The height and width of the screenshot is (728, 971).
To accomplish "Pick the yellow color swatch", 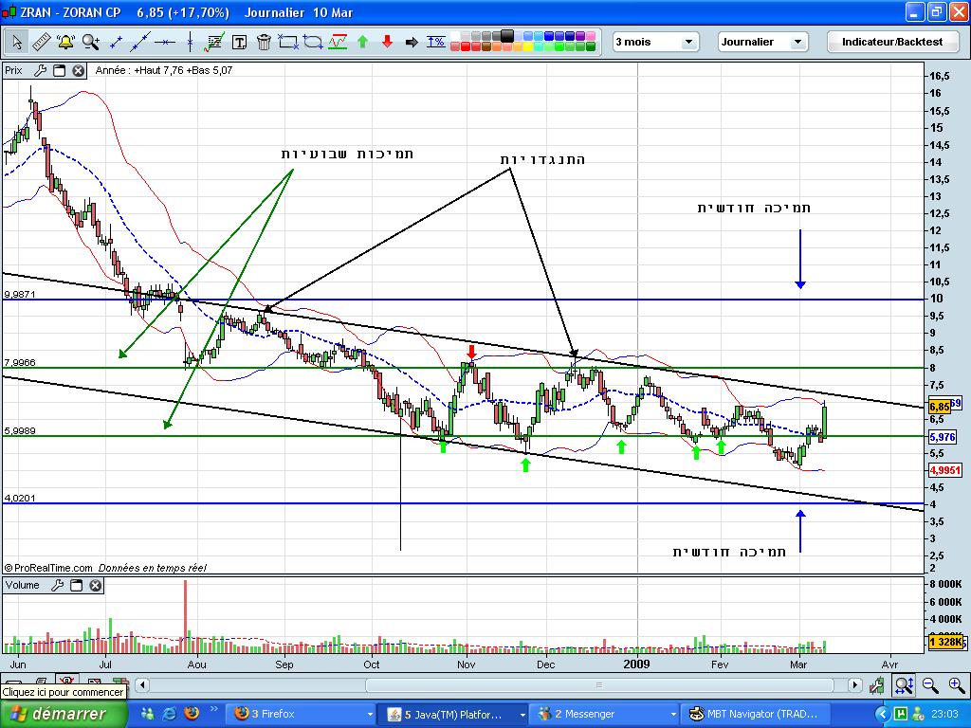I will 527,46.
